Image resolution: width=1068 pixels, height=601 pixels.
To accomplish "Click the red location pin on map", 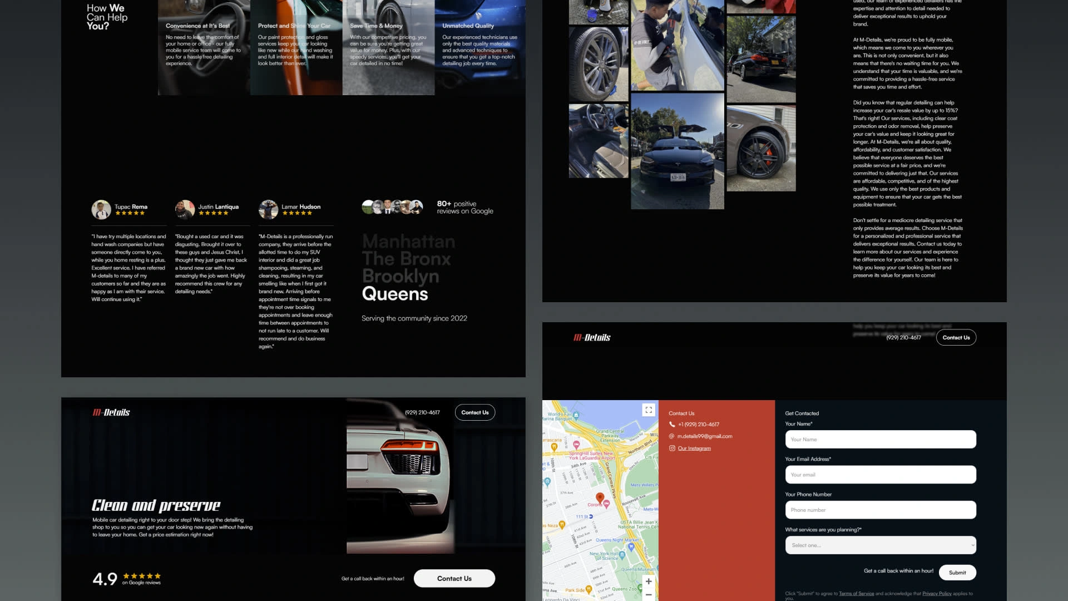I will pos(600,497).
